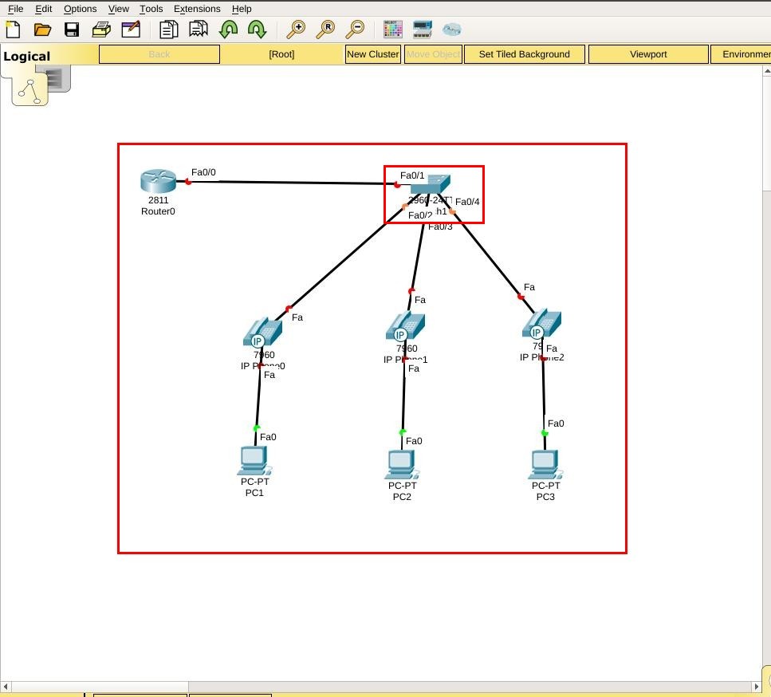Select the Zoom In magnifier tool

point(295,29)
